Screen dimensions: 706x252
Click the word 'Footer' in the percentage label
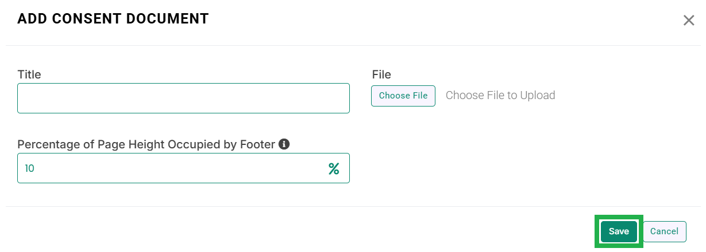pos(257,144)
